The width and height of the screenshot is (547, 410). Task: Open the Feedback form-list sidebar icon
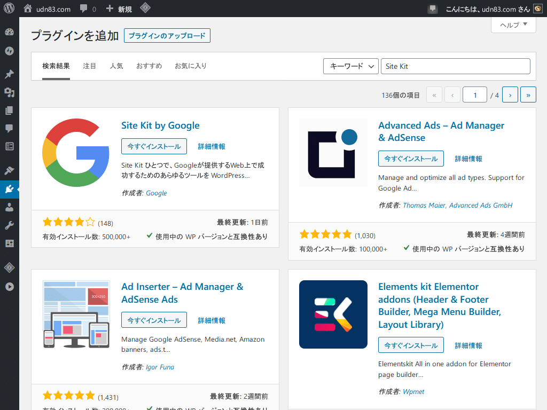tap(10, 146)
